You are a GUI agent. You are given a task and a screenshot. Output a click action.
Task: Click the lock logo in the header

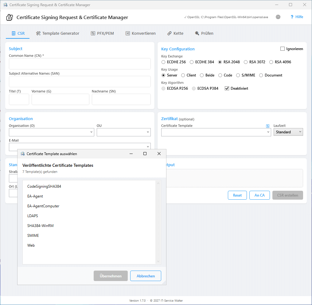tap(10, 17)
